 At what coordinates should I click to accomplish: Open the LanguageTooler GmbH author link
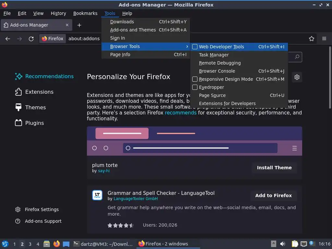[x=136, y=199]
